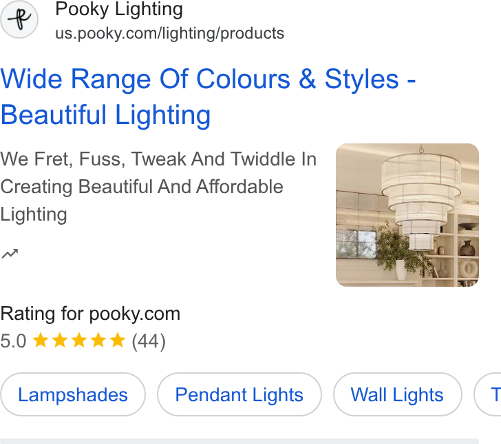Select the partially visible chip starting with T
Viewport: 501px width, 444px height.
(488, 394)
